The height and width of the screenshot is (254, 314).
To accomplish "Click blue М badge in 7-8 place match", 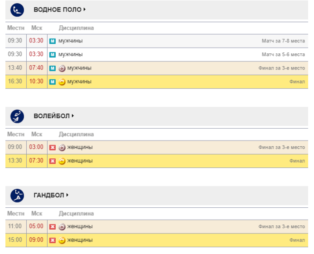I will [x=52, y=41].
